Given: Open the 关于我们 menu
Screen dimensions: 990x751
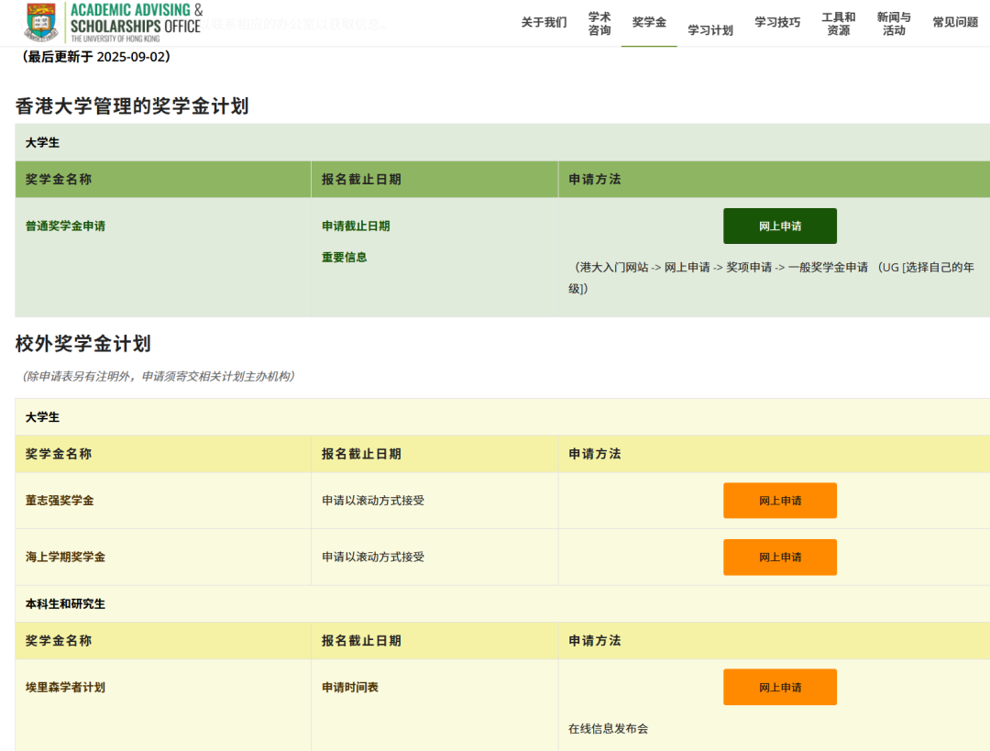Looking at the screenshot, I should click(544, 22).
